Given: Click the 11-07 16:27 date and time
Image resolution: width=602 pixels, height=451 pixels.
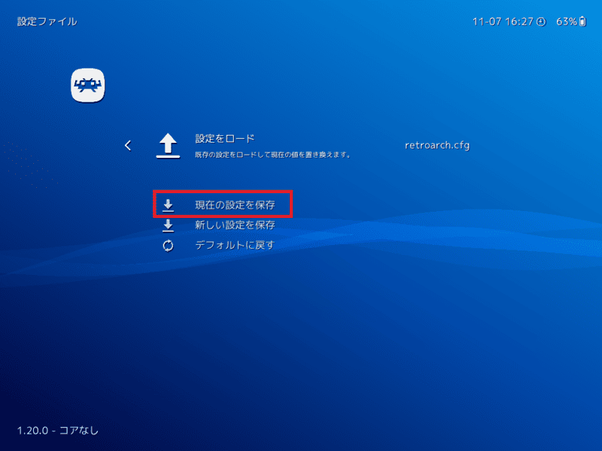Looking at the screenshot, I should pos(503,22).
